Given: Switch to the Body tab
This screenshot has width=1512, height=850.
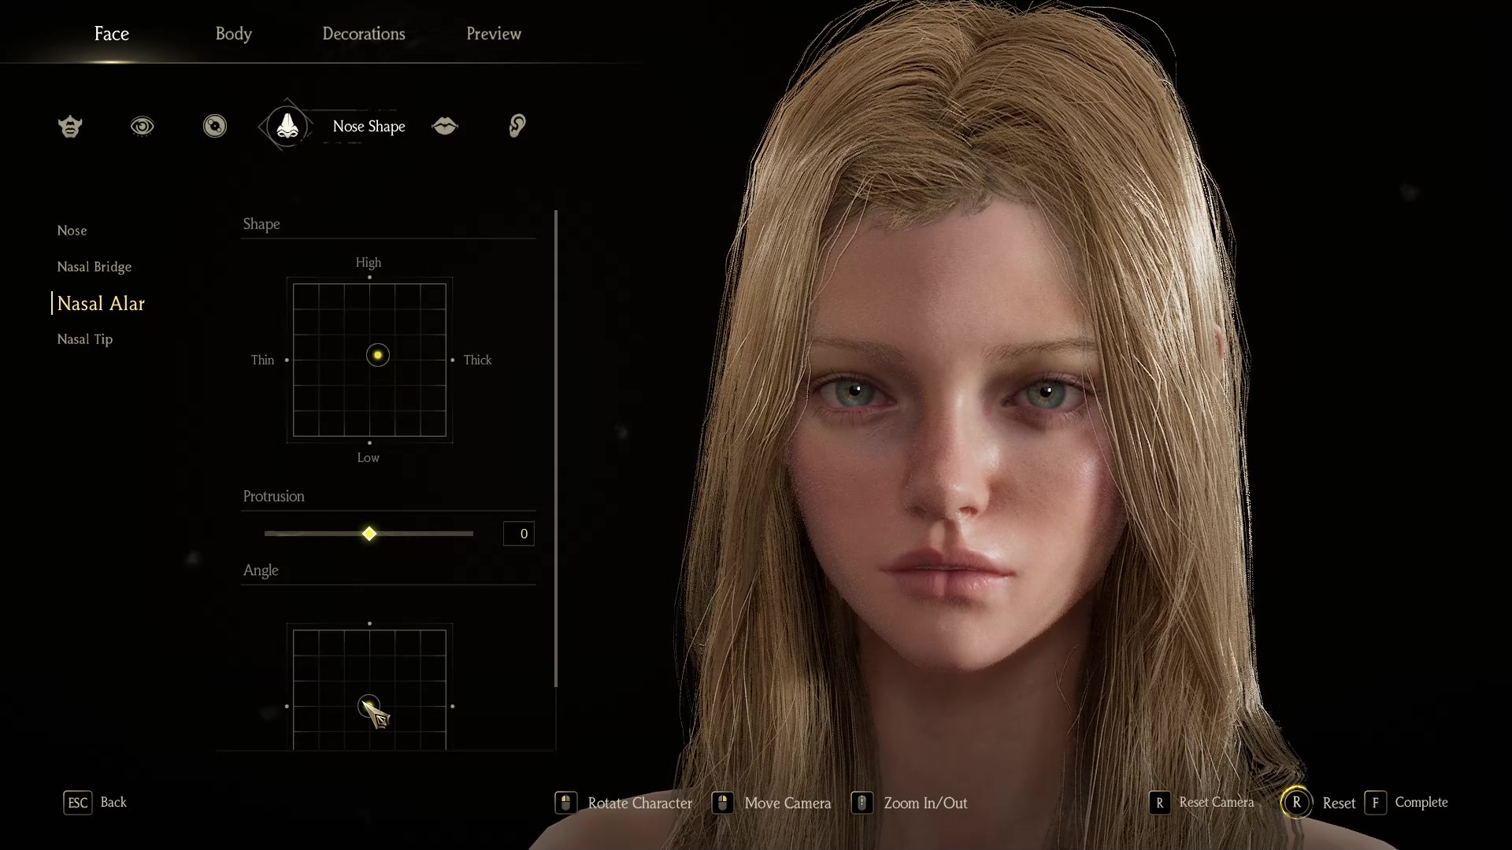Looking at the screenshot, I should pyautogui.click(x=233, y=34).
